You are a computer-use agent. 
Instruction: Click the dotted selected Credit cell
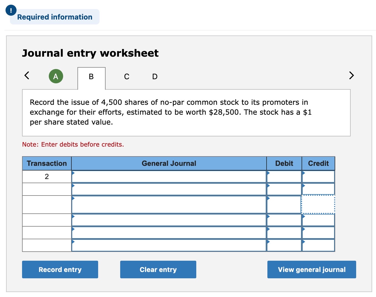coord(318,205)
